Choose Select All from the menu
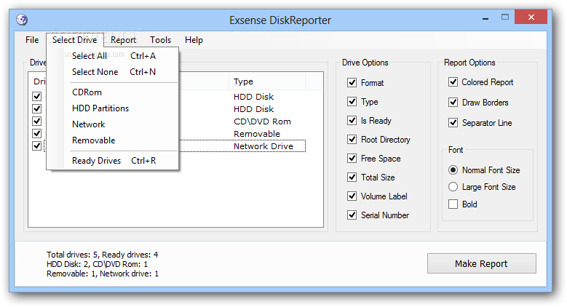Image resolution: width=567 pixels, height=307 pixels. (113, 56)
